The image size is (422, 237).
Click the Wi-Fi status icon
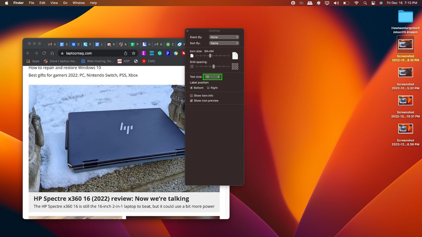[x=356, y=3]
